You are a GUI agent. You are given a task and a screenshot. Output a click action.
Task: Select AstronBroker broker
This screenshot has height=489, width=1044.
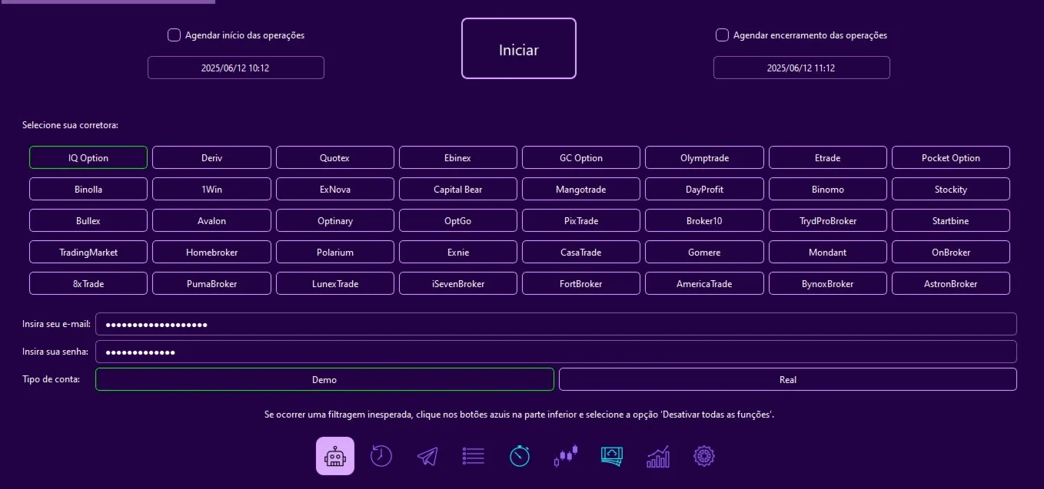(951, 283)
